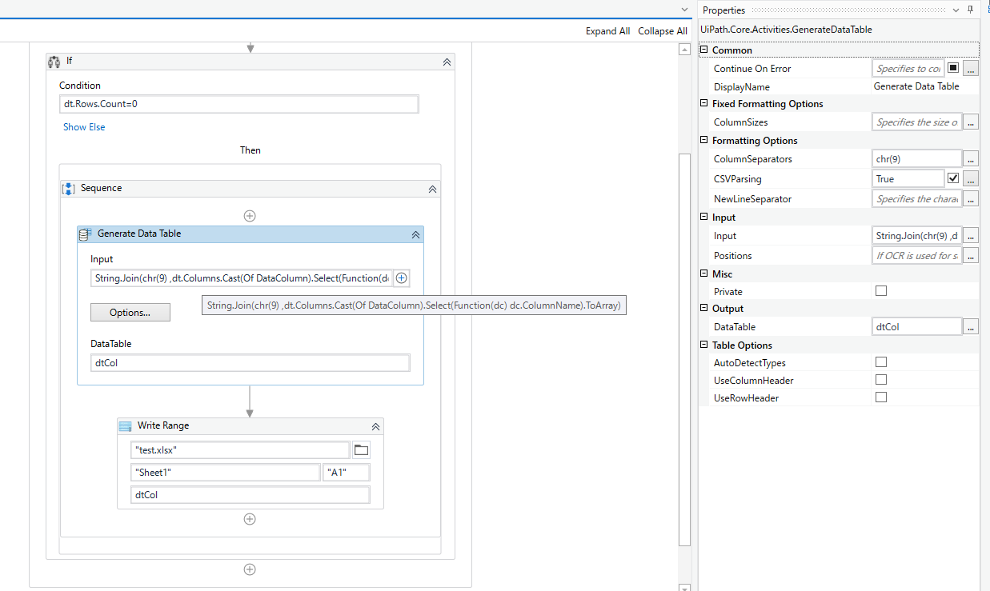Click plus icon next to the Input expression
The image size is (990, 591).
(x=401, y=278)
